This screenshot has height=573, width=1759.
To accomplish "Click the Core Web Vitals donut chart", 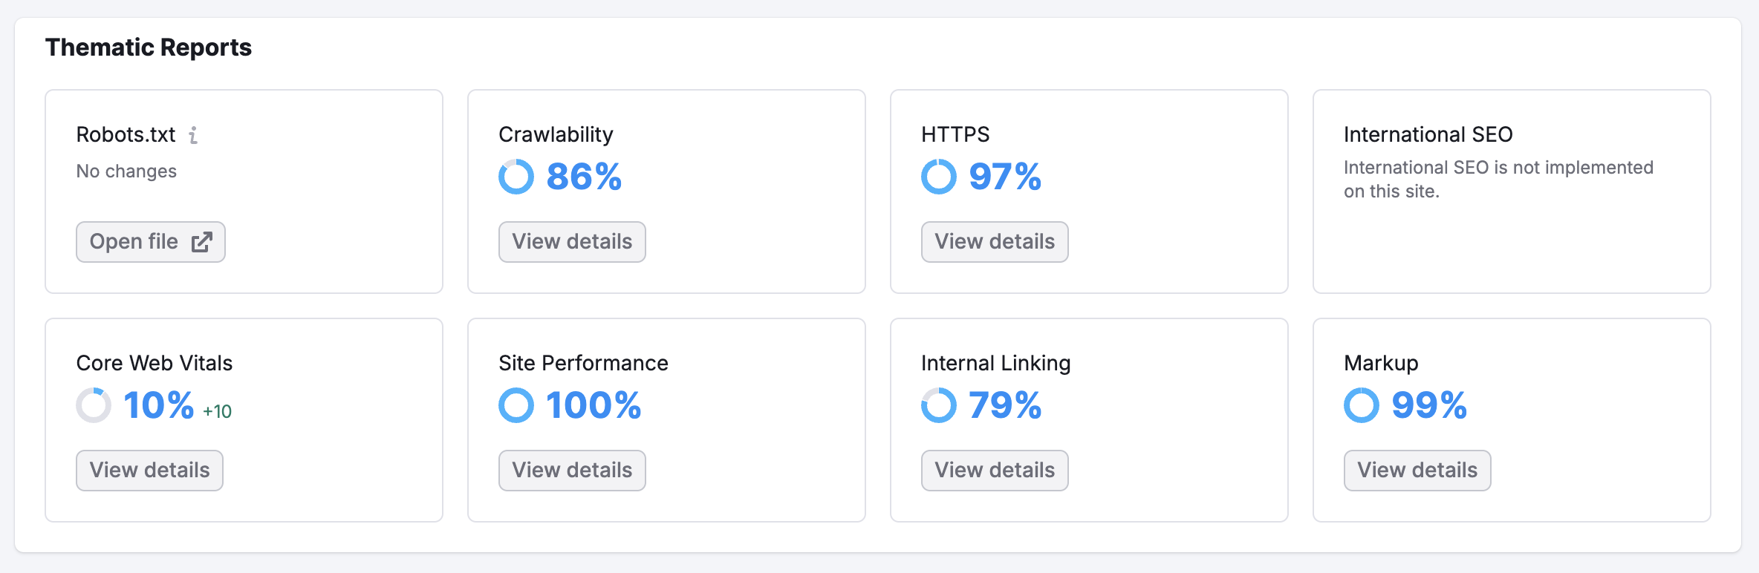I will 94,405.
